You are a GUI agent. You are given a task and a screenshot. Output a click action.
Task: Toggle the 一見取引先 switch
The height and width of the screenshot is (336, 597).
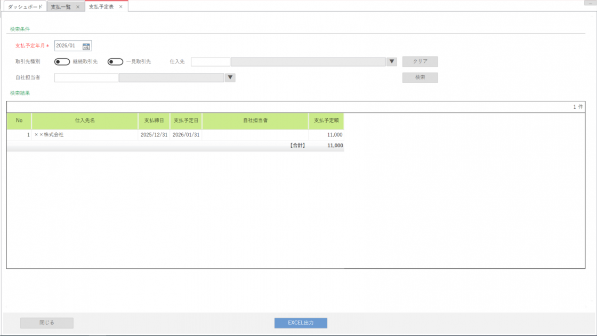click(115, 62)
